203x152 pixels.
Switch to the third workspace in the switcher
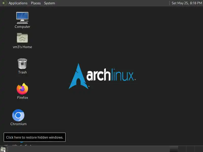click(190, 149)
